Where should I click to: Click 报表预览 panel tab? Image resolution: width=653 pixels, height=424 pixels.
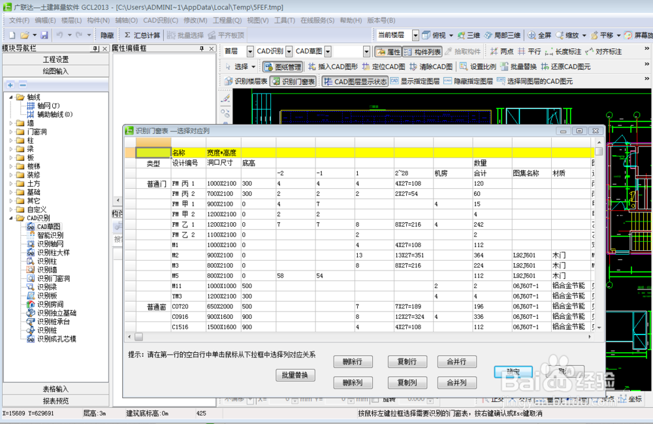[x=56, y=400]
